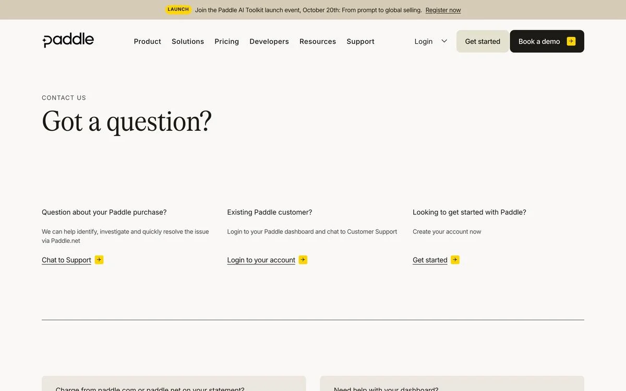The width and height of the screenshot is (626, 391).
Task: Open the Chat to Support link
Action: pos(66,260)
